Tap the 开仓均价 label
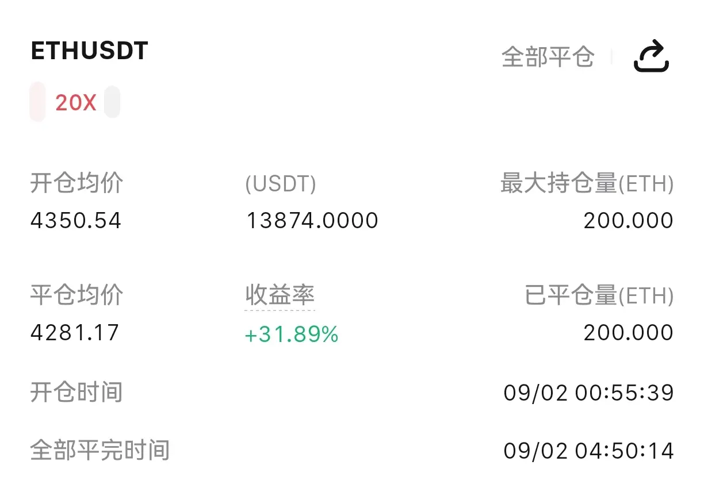 pos(76,183)
